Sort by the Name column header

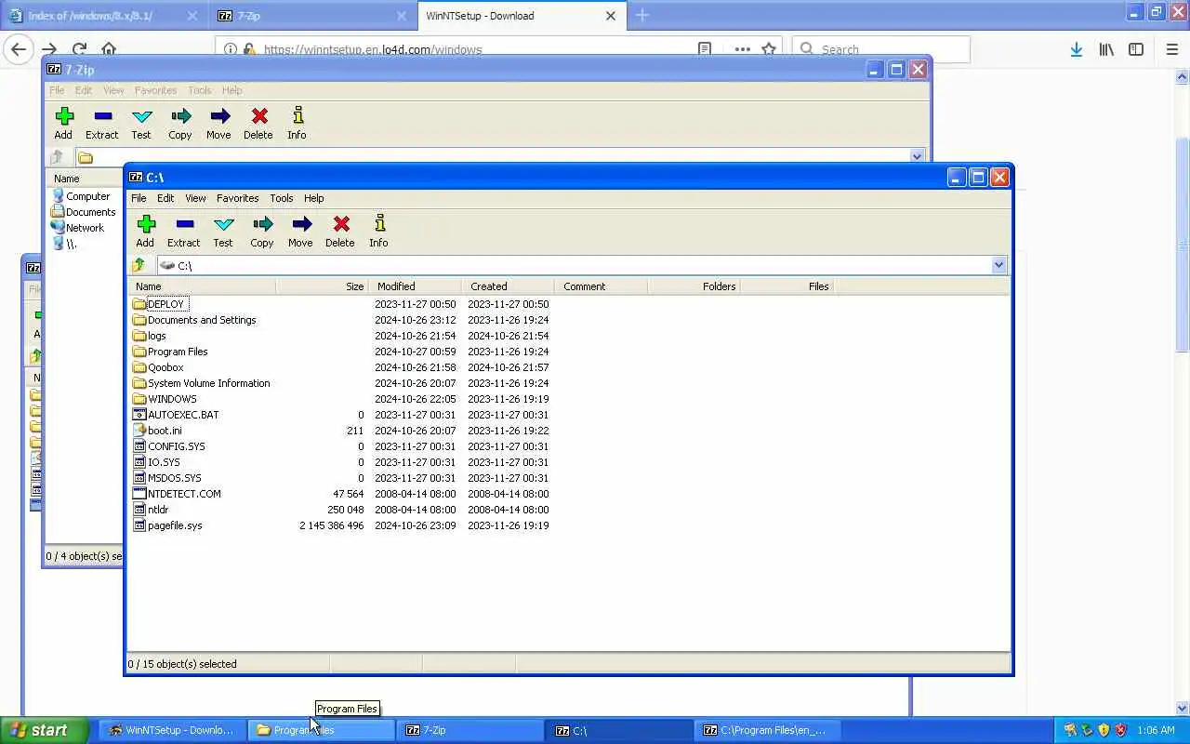coord(202,286)
